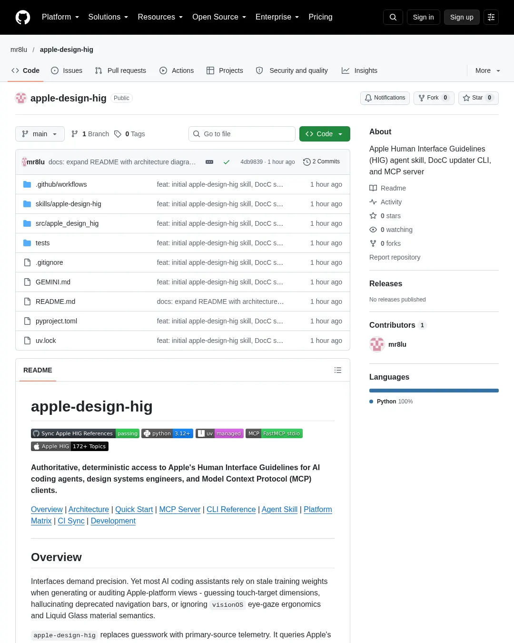Focus the Go to file search field
The width and height of the screenshot is (514, 643).
coord(242,134)
